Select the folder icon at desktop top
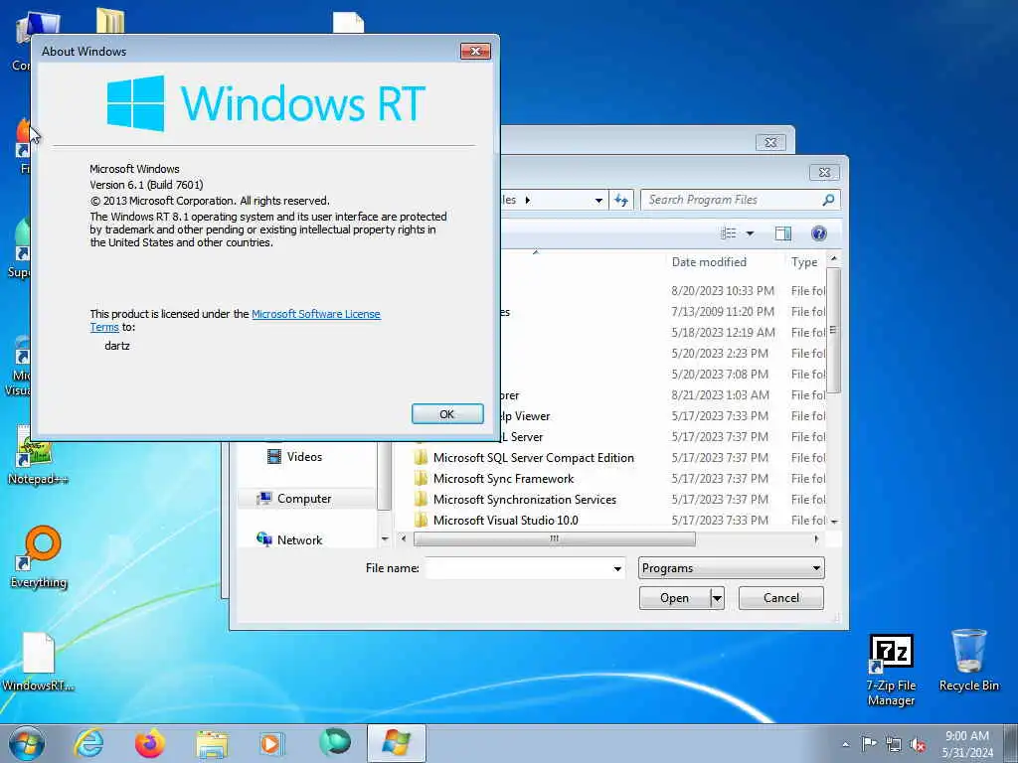Screen dimensions: 1018x763 [x=110, y=20]
